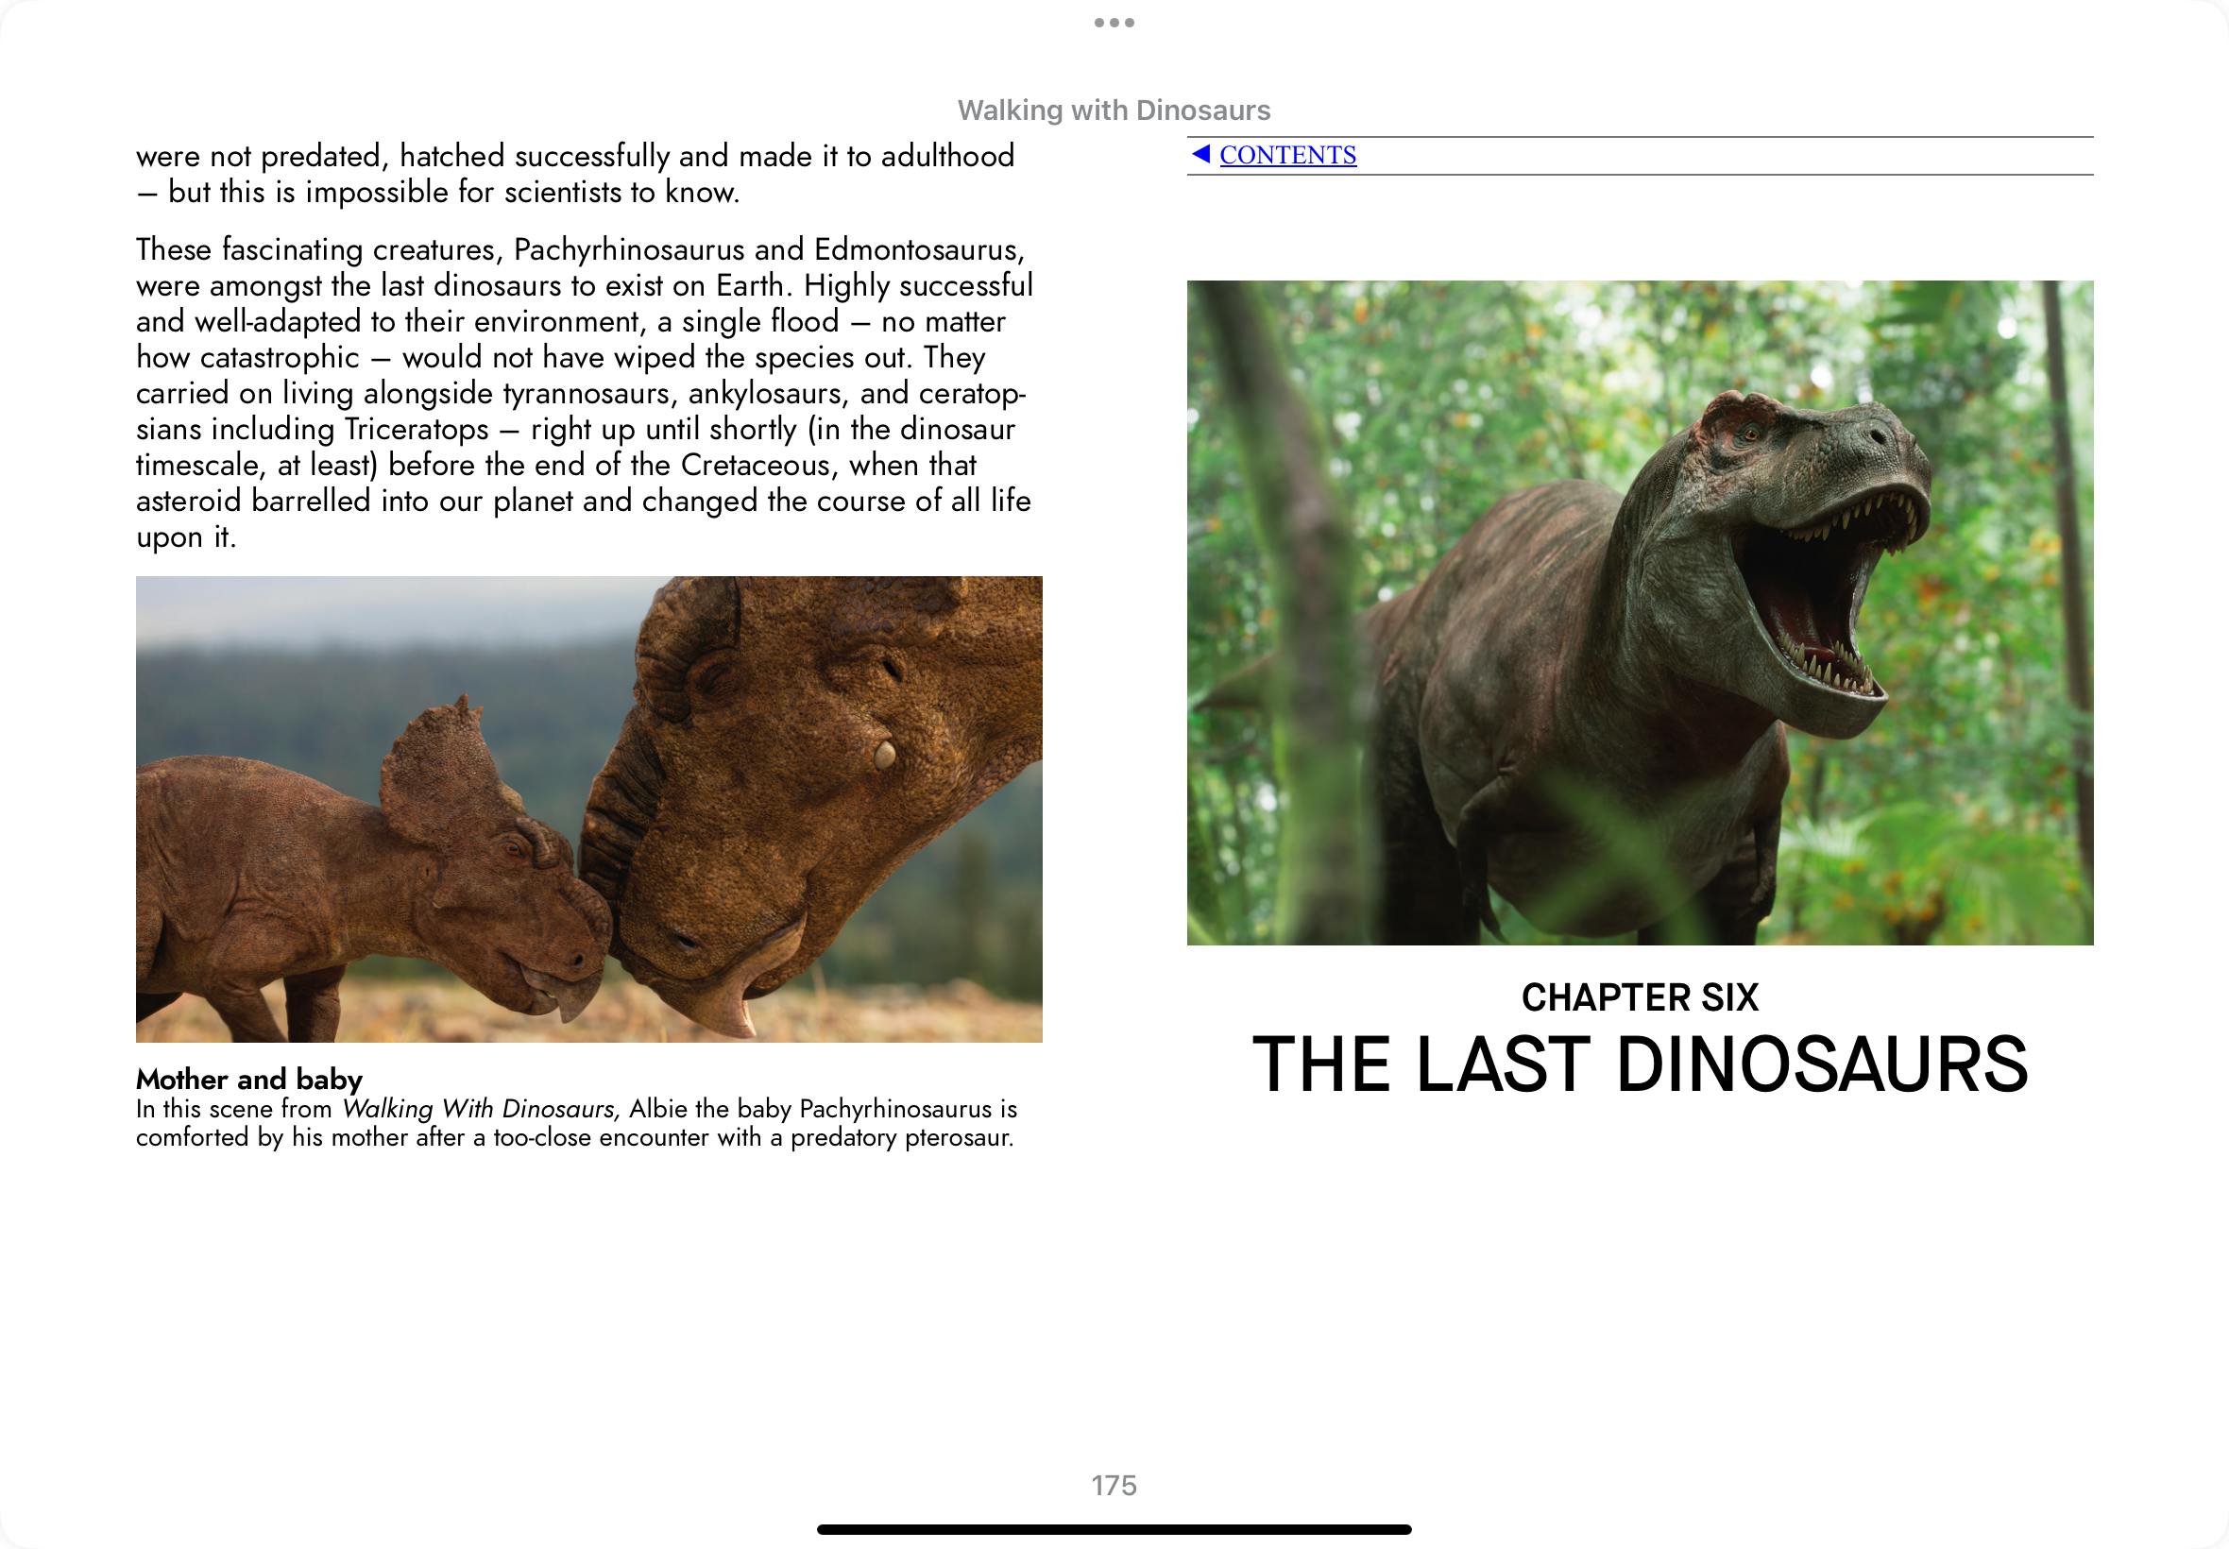The height and width of the screenshot is (1549, 2229).
Task: Tap the italic 'Walking With Dinosaurs' caption text
Action: coord(481,1108)
